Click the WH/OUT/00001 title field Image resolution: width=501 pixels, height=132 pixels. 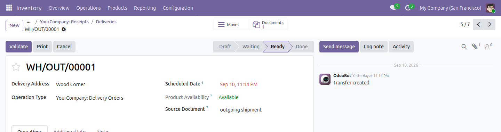pos(61,67)
